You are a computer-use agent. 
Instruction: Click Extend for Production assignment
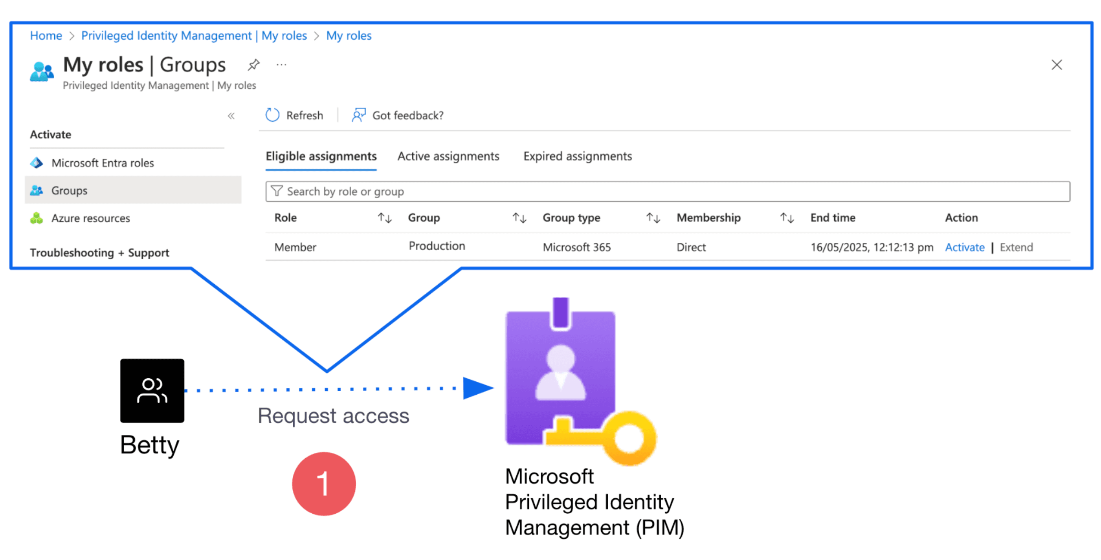pyautogui.click(x=1016, y=247)
